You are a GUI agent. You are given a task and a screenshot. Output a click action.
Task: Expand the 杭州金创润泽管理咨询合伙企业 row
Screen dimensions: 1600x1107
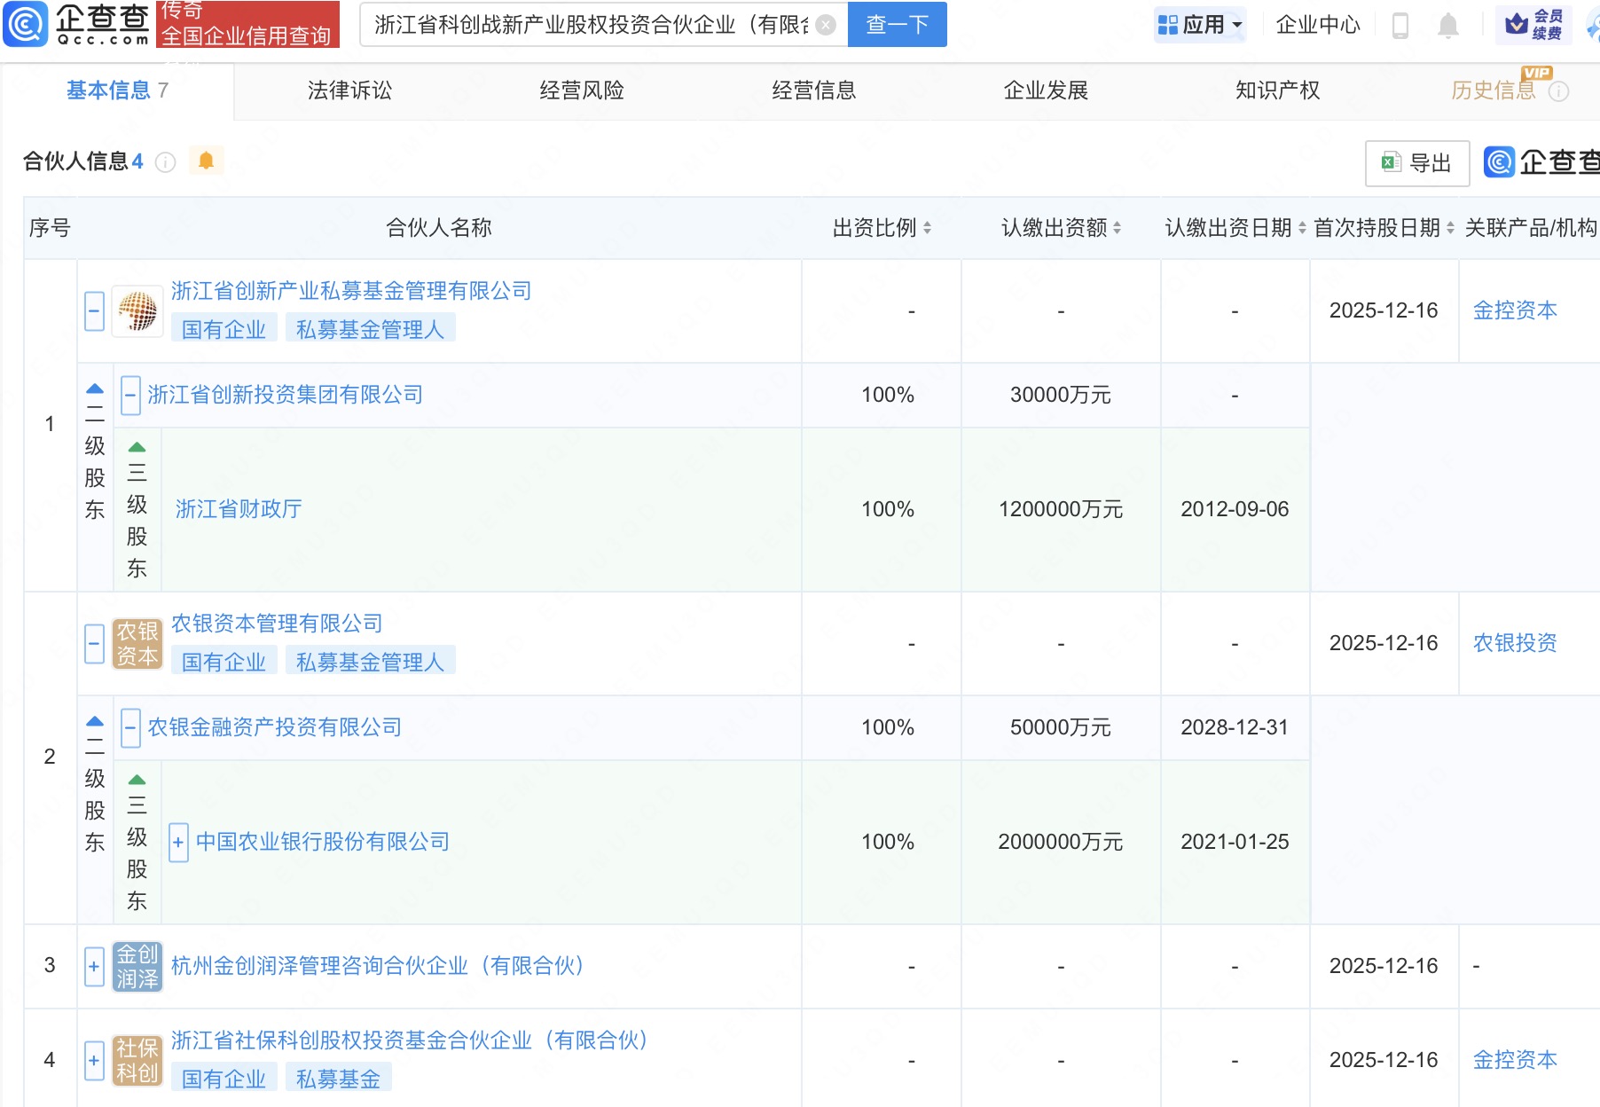[x=94, y=966]
